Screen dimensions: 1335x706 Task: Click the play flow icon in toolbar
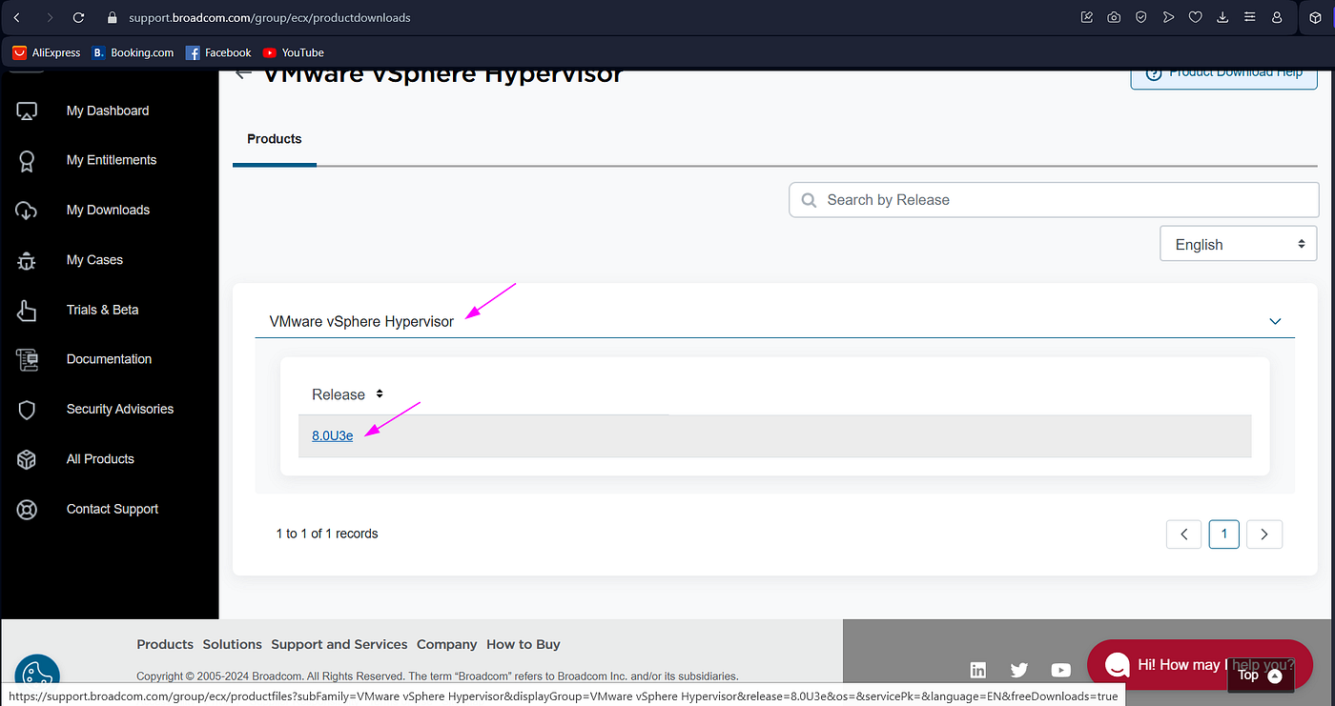[x=1168, y=17]
